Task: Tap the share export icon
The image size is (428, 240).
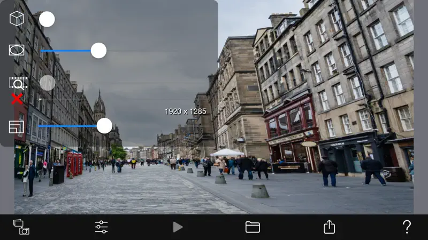Action: (329, 227)
